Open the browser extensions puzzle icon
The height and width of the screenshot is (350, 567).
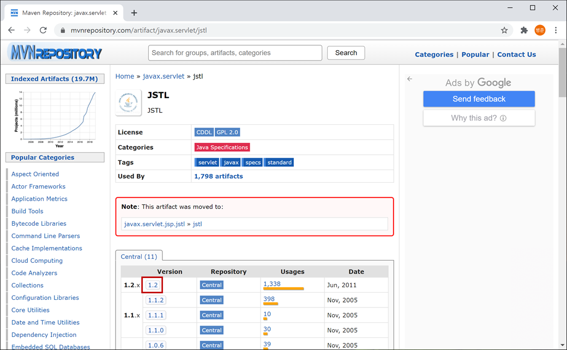point(524,31)
